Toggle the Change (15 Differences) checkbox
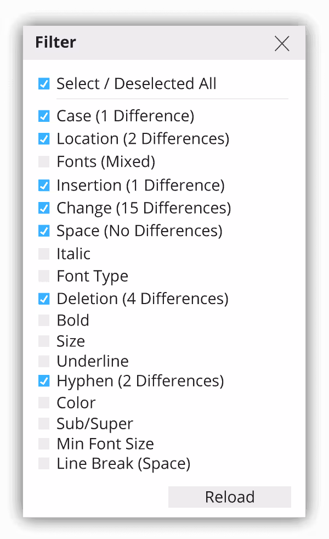The image size is (329, 539). pos(44,208)
